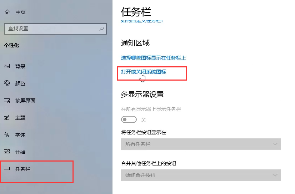Open link 选择哪些图标显示在任务栏上

pos(153,58)
